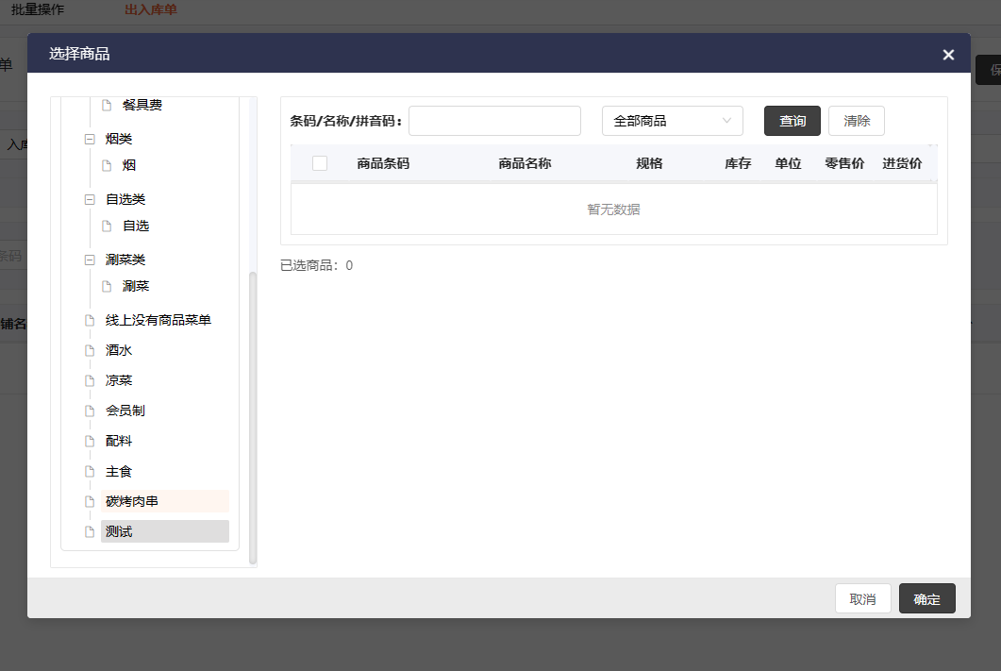Click the file icon next to 会员制
This screenshot has width=1001, height=671.
pyautogui.click(x=91, y=411)
